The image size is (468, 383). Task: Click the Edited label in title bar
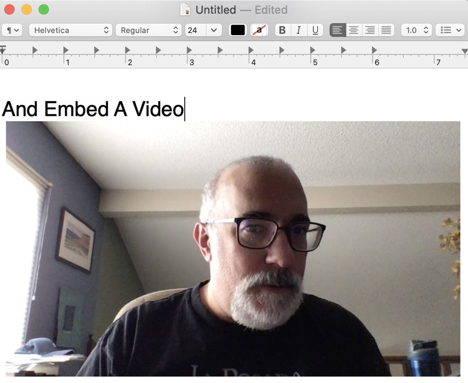click(271, 10)
